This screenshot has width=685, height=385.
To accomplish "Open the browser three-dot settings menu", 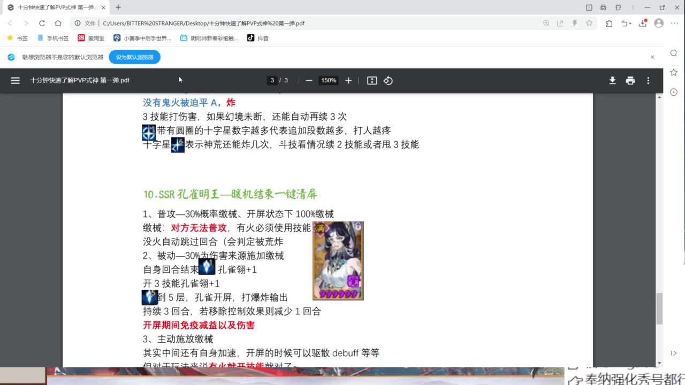I will coord(674,24).
